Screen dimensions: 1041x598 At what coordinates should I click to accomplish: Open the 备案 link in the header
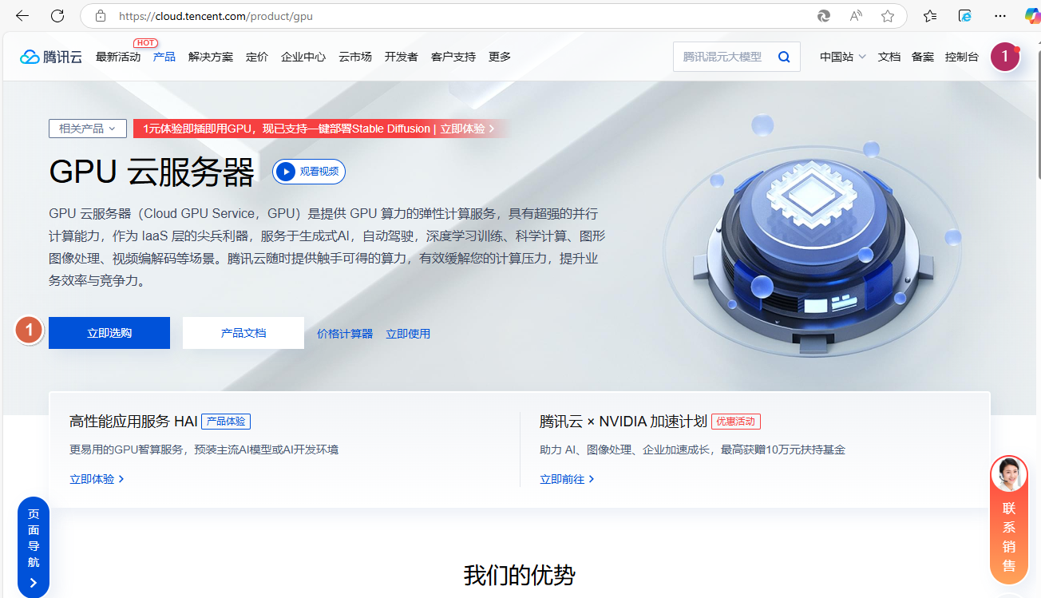coord(923,57)
